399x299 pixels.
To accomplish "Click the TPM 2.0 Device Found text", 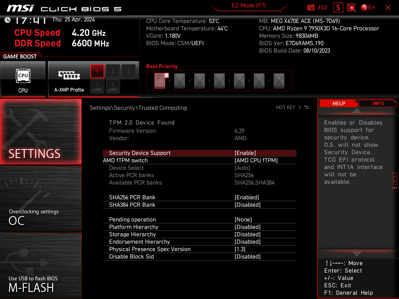I will tap(142, 123).
